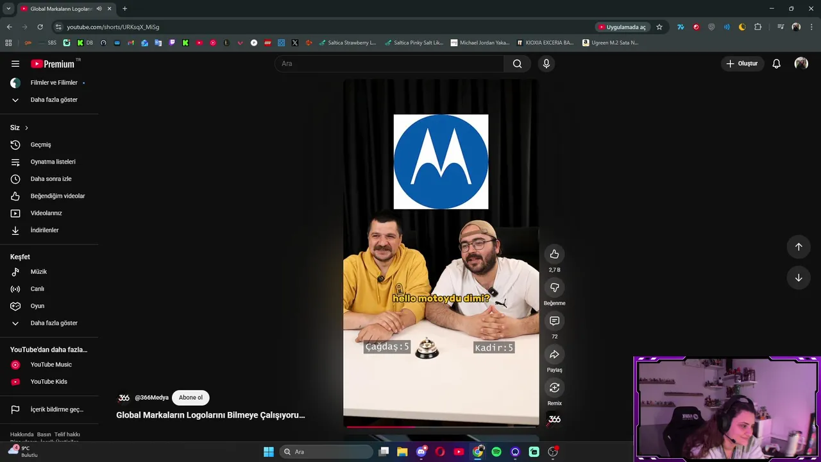Like the short with the thumbs-up
This screenshot has height=462, width=821.
coord(555,254)
